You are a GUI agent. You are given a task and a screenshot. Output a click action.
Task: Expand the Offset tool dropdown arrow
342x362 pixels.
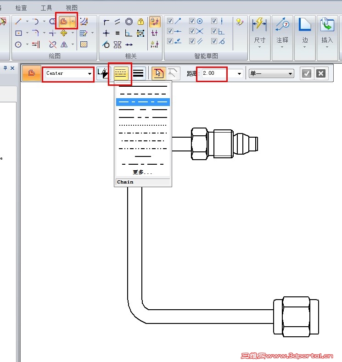[x=73, y=22]
